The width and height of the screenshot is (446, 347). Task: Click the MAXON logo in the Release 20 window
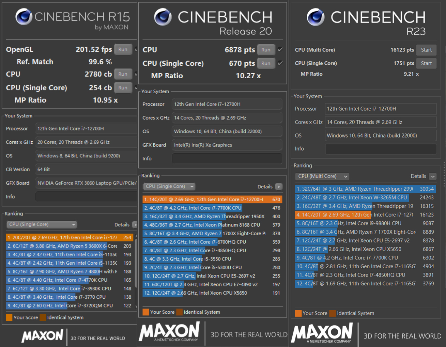(x=169, y=332)
